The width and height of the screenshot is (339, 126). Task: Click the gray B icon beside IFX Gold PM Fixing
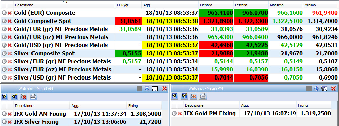coord(174,113)
